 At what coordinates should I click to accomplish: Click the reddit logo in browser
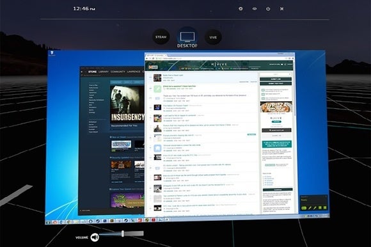[x=153, y=67]
